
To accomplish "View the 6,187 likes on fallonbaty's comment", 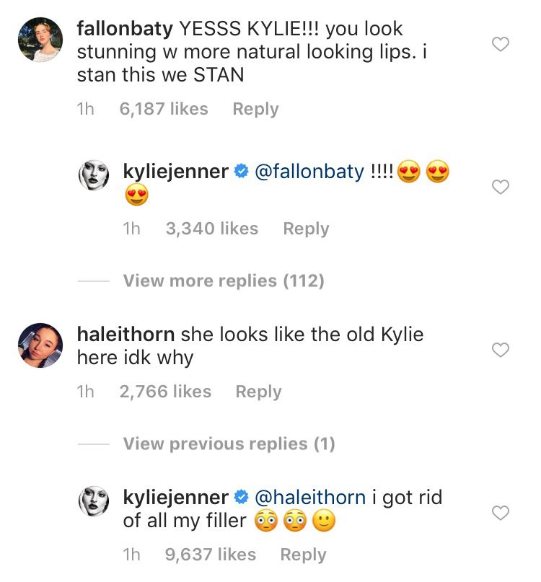I will 164,109.
